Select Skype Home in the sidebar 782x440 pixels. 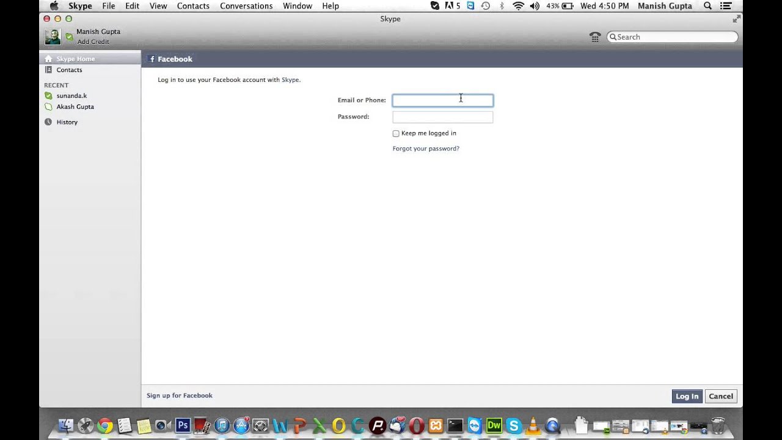coord(90,59)
